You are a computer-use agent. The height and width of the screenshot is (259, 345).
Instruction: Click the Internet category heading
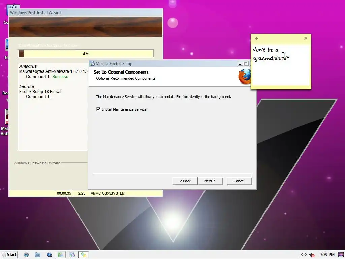tap(27, 87)
